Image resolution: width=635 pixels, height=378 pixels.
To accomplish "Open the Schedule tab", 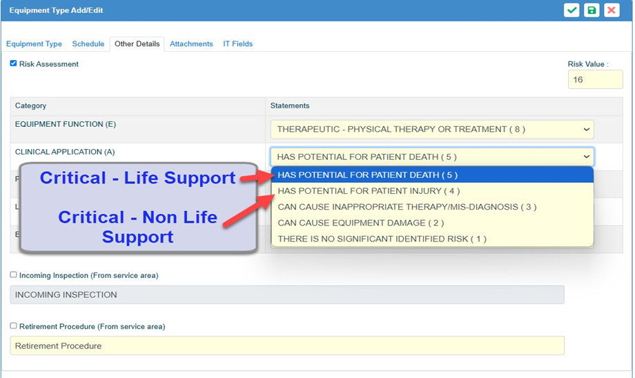I will pos(88,43).
